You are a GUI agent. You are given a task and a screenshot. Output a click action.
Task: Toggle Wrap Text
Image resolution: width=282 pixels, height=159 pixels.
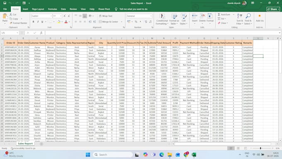pos(106,16)
